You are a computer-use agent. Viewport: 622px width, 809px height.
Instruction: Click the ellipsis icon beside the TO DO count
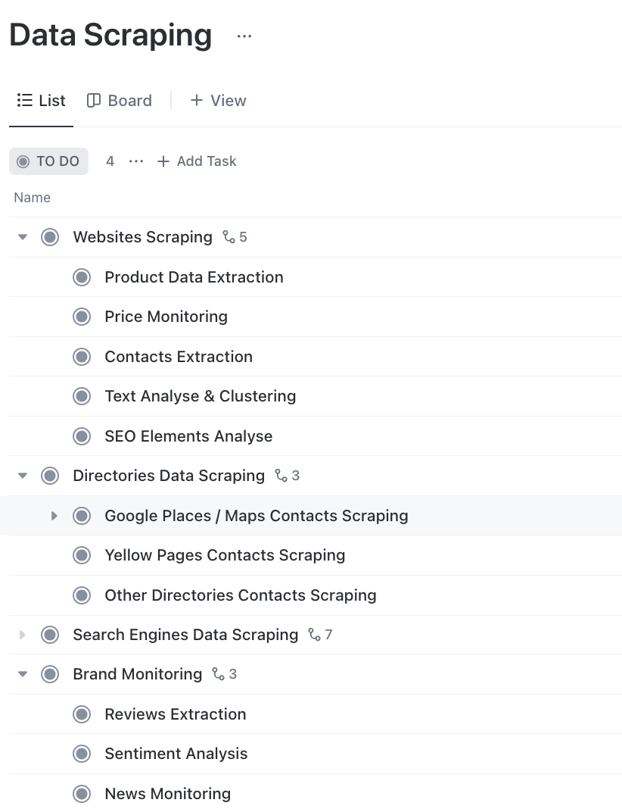pyautogui.click(x=135, y=161)
